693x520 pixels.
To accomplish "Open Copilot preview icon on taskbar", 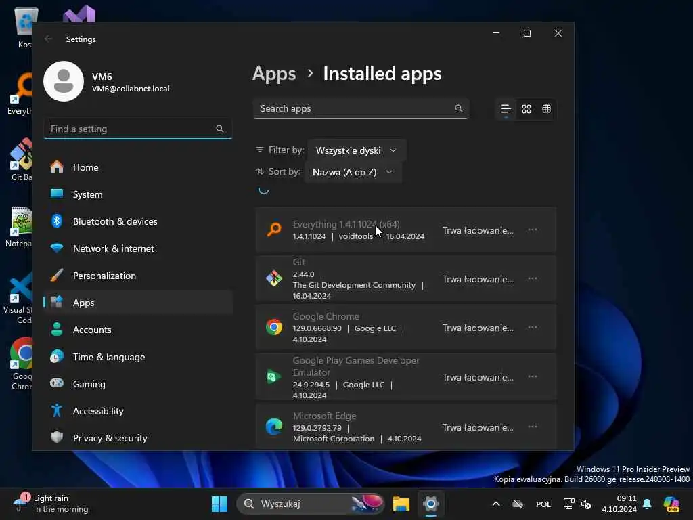I will pos(671,504).
